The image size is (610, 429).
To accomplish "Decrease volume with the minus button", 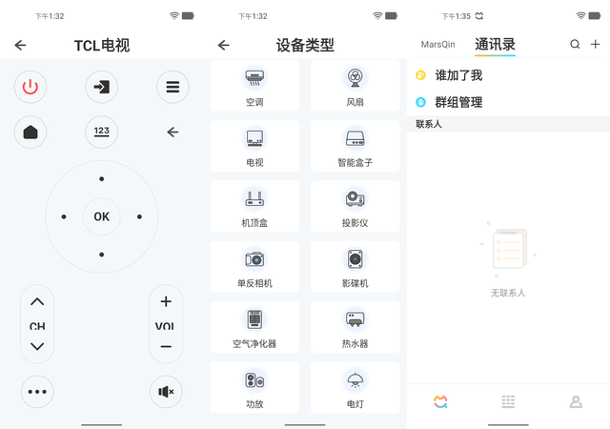I will tap(166, 346).
